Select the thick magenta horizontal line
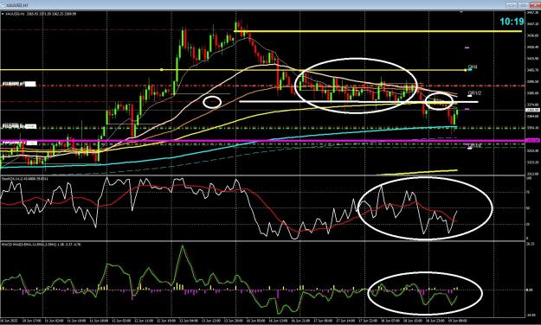The image size is (541, 325). [262, 141]
